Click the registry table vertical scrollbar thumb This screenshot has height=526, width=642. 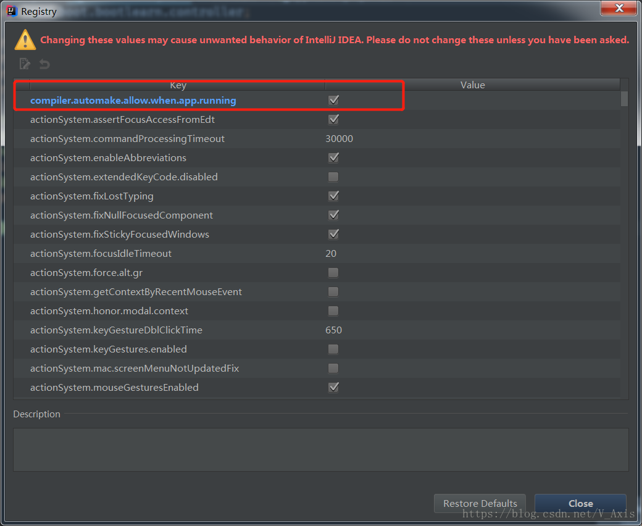624,99
